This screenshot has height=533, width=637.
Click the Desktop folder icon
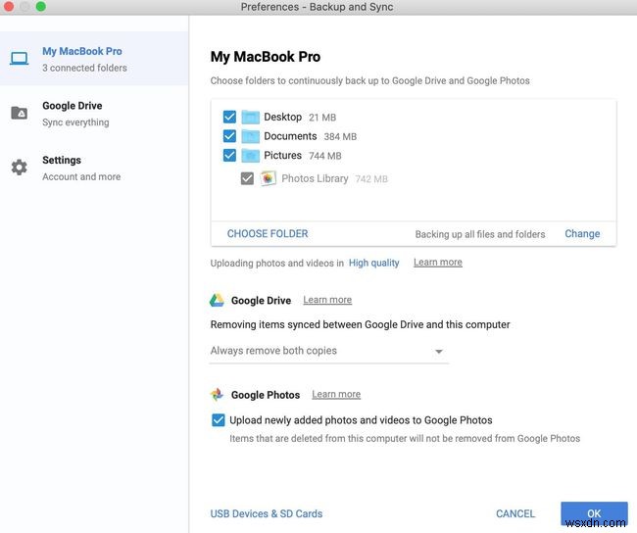[x=250, y=117]
